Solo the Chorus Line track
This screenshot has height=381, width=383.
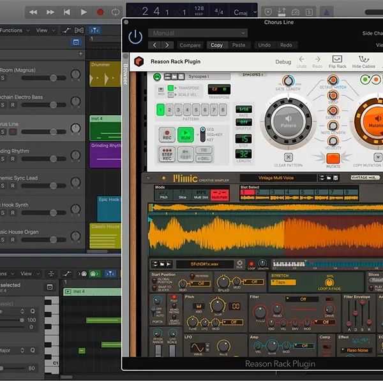point(3,132)
